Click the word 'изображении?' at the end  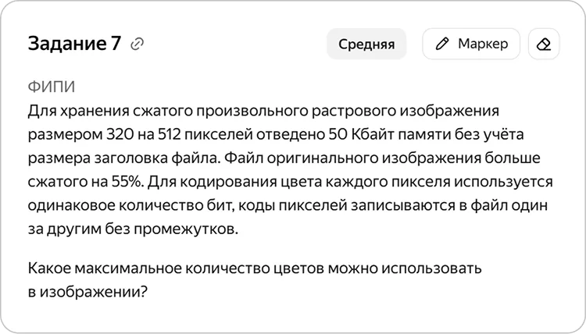[94, 291]
